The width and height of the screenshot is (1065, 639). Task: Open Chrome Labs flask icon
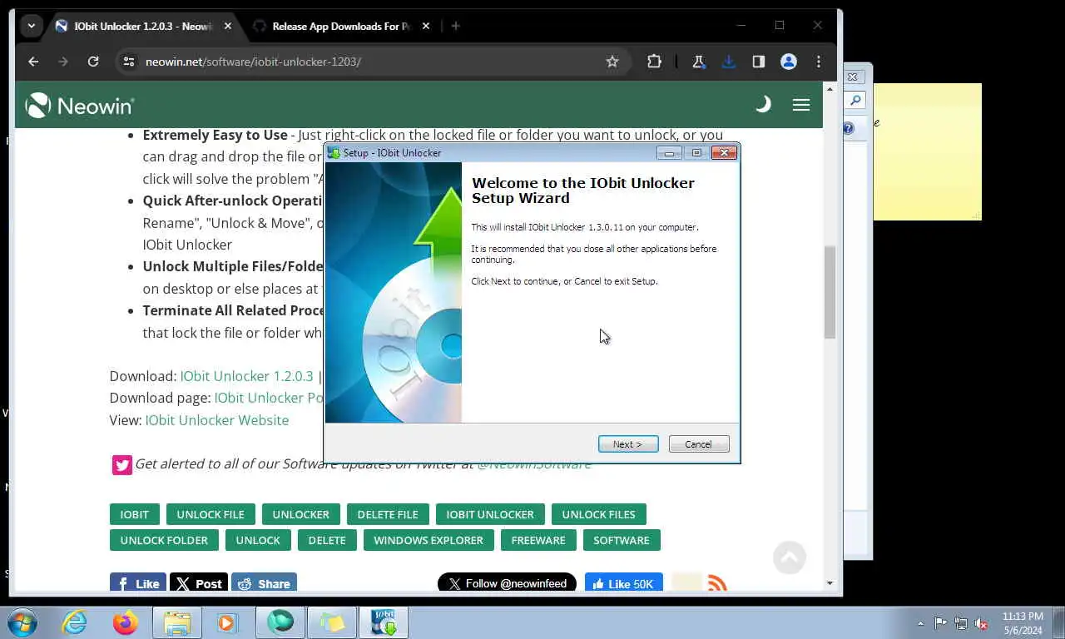pos(699,62)
